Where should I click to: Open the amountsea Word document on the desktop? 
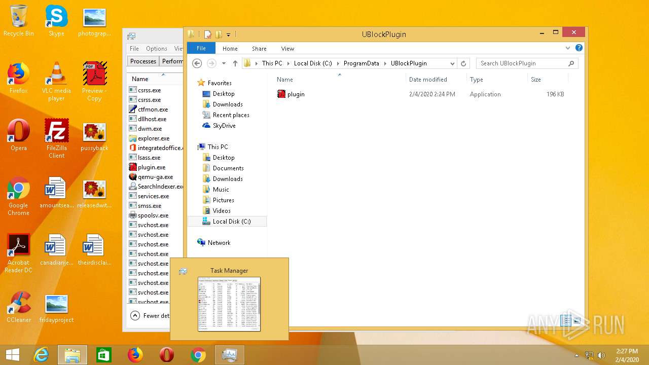tap(56, 192)
